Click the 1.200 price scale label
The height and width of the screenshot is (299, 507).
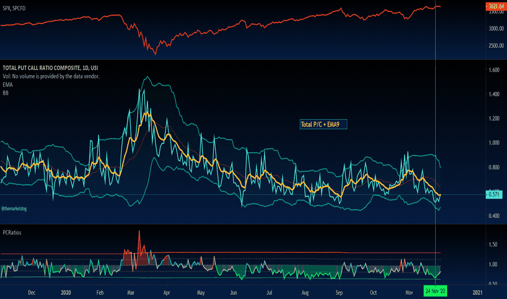point(494,119)
